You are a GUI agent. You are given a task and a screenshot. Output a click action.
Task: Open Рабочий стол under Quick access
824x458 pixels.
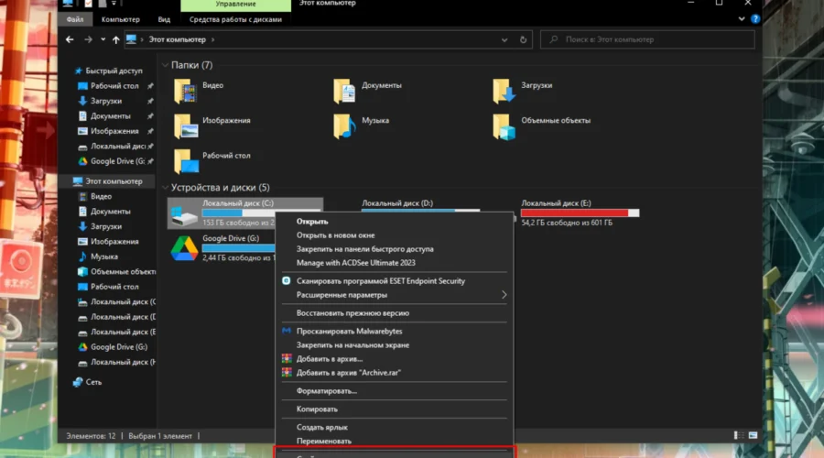114,86
